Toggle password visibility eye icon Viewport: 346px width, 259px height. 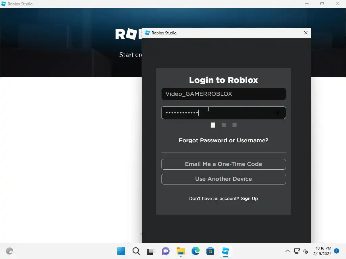point(277,113)
